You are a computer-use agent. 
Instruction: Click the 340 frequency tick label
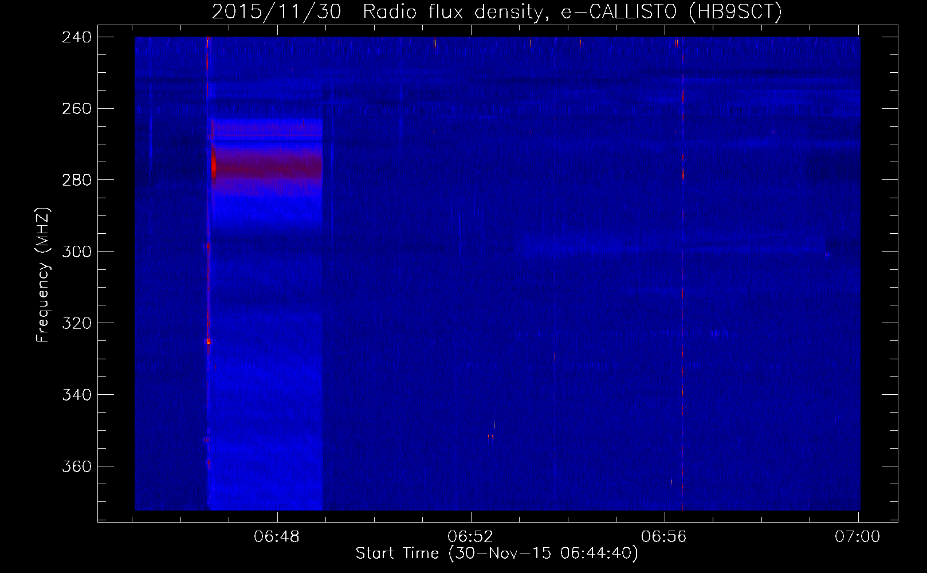pos(77,395)
